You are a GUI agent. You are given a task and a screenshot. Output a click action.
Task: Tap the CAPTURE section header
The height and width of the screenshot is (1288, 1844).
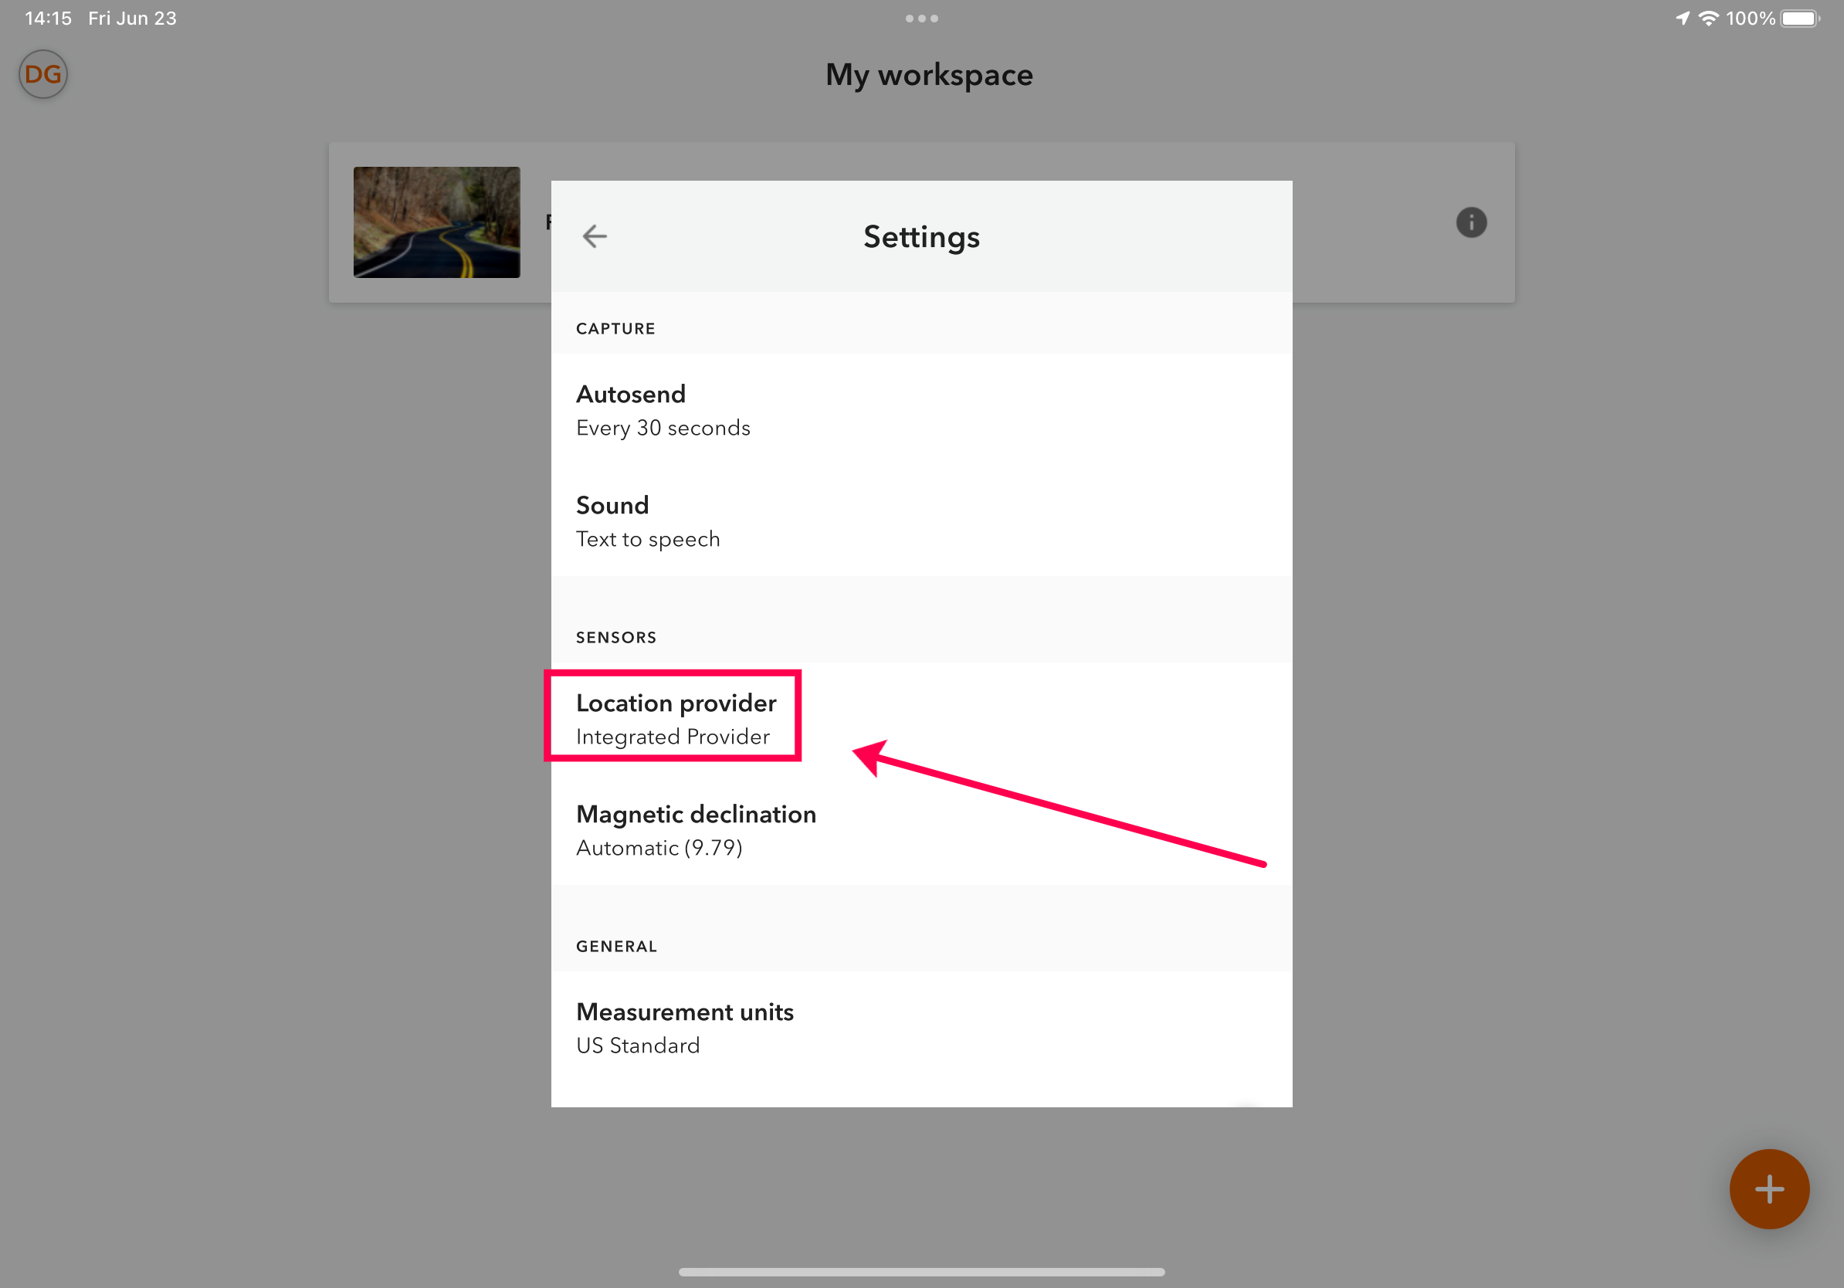(615, 328)
